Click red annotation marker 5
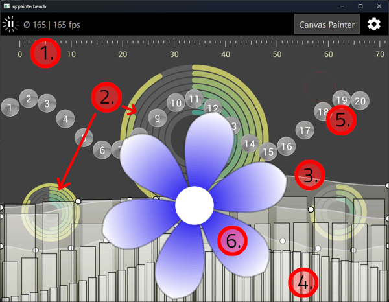Viewport: 389px width, 302px height. click(x=341, y=120)
